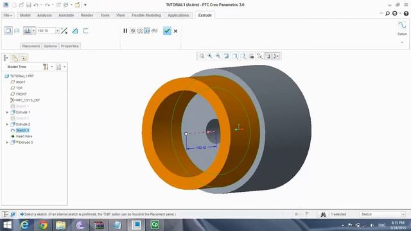Image resolution: width=411 pixels, height=231 pixels.
Task: Show the Model Tree navigator tab
Action: pos(6,58)
